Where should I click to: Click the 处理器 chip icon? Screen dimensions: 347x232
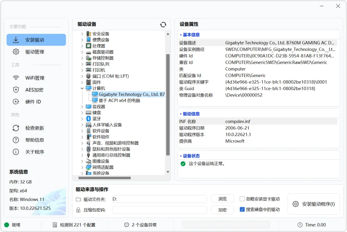[x=89, y=46]
